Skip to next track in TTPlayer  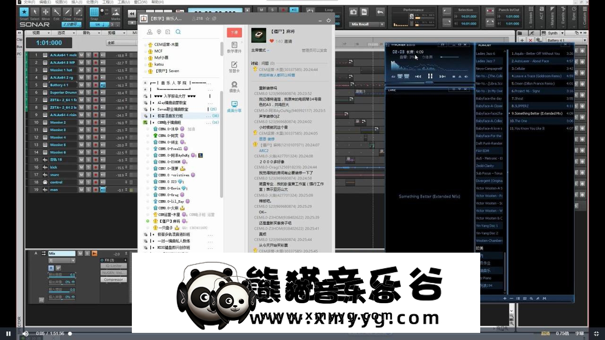pos(442,76)
